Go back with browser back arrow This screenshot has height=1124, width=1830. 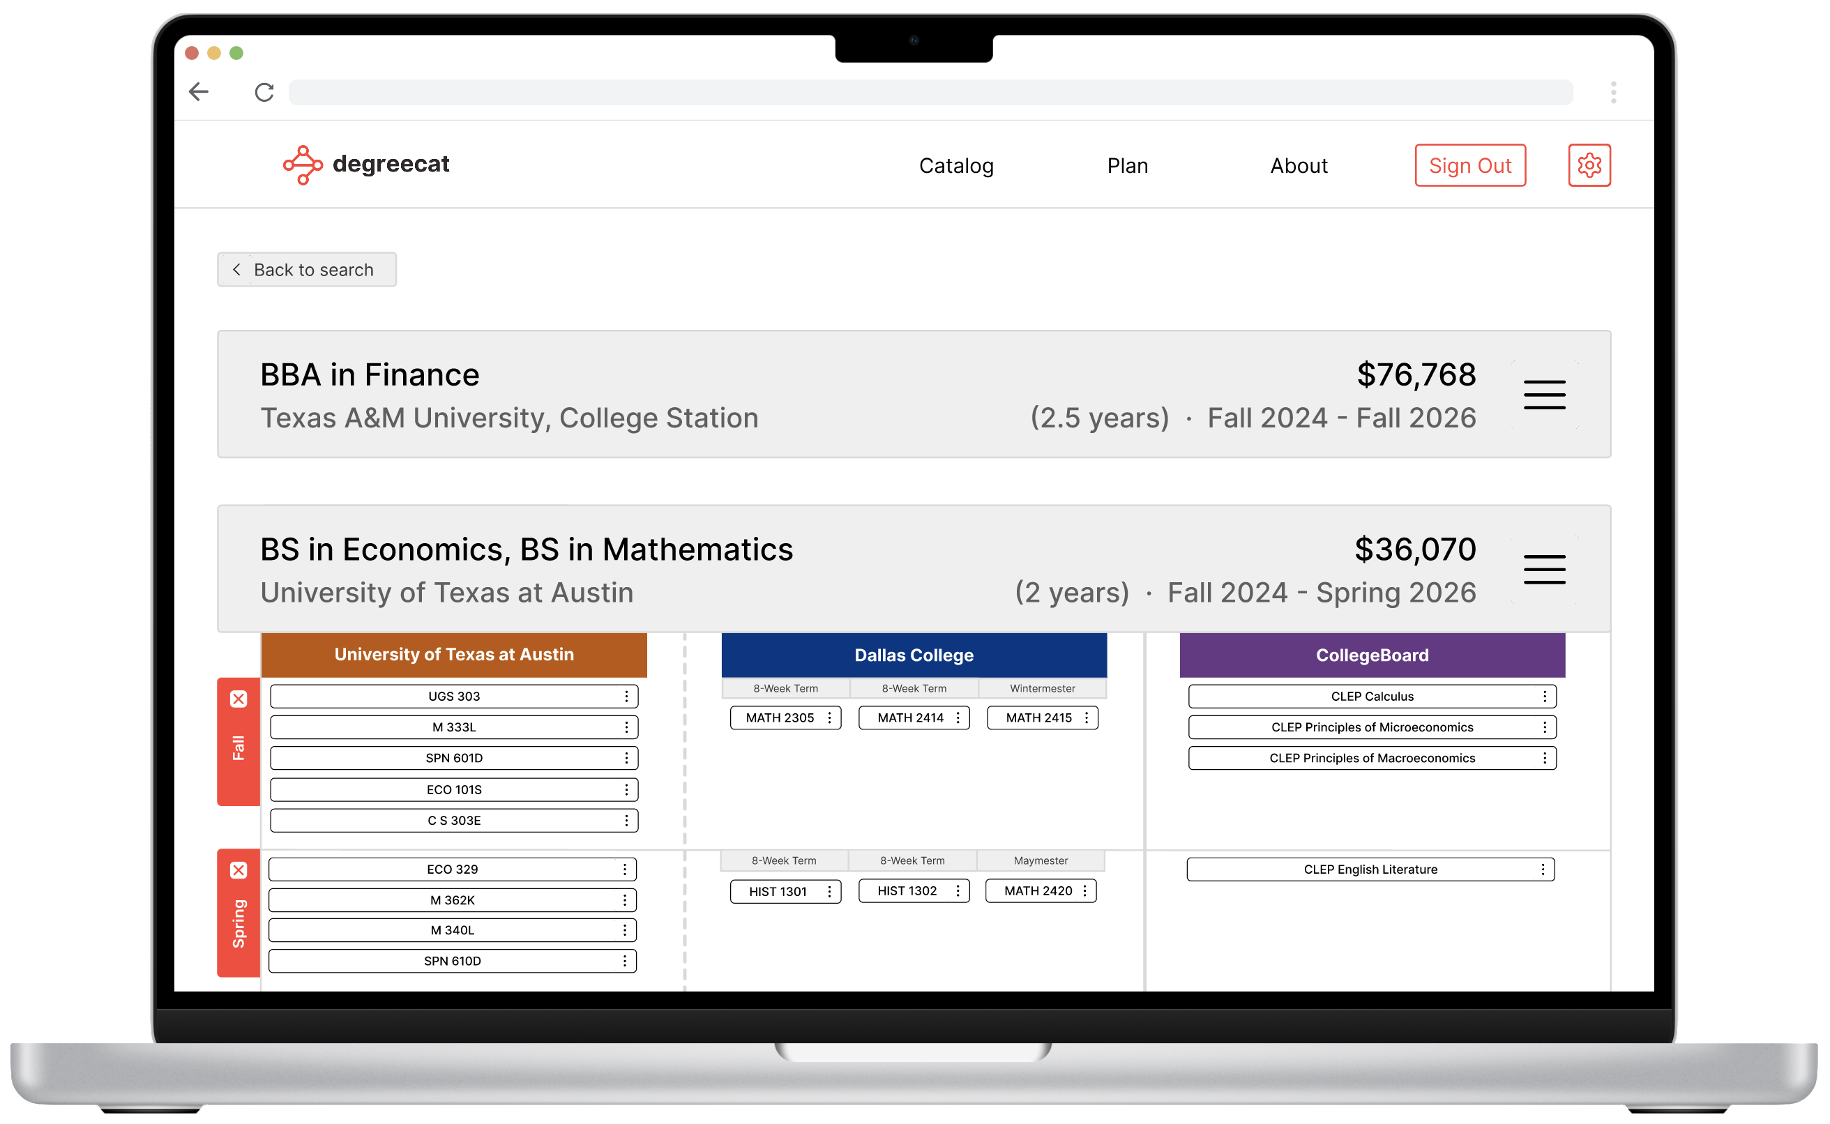(199, 92)
